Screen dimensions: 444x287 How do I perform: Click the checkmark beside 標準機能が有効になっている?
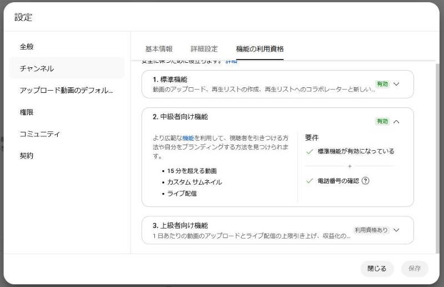point(310,152)
